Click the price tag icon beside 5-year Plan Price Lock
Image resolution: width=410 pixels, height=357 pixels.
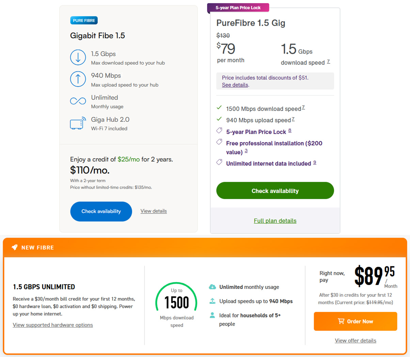coord(219,130)
